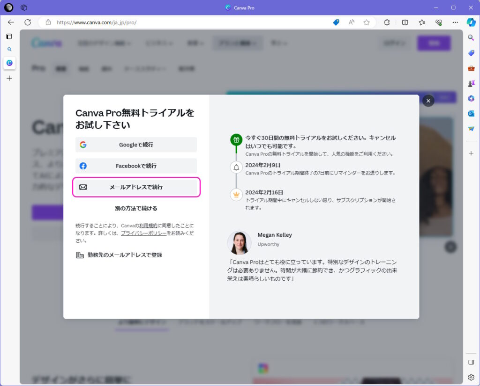Open the tab actions menu in vertical tabs
Viewport: 480px width, 386px height.
tap(9, 36)
